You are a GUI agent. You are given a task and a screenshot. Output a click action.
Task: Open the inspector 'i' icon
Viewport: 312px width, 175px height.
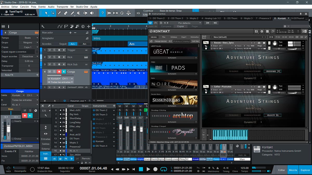pyautogui.click(x=9, y=26)
